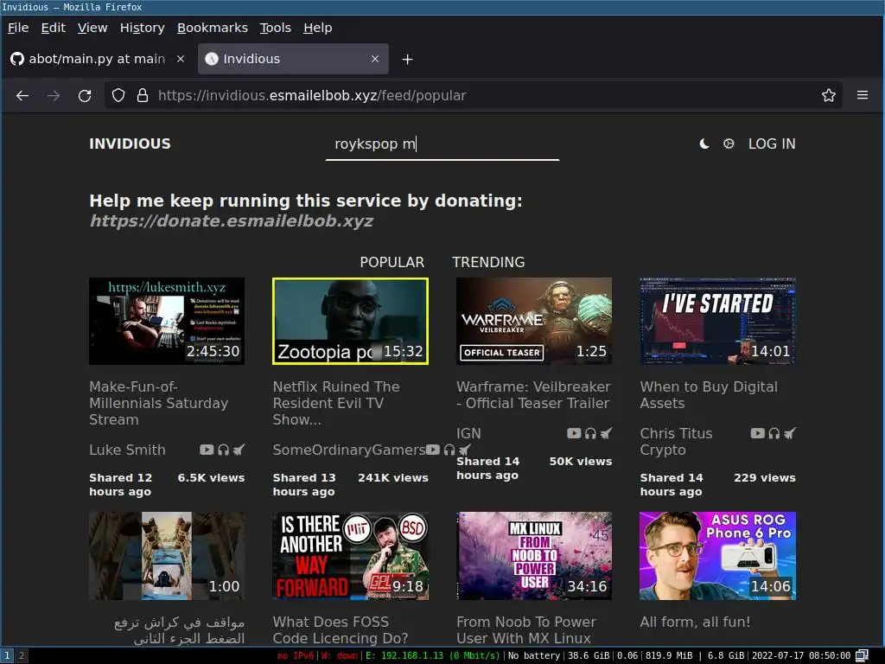Screen dimensions: 885x664
Task: Open the History menu
Action: pos(143,28)
